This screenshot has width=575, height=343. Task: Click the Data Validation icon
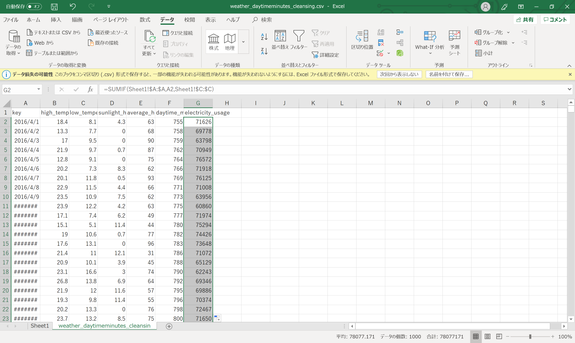pos(380,53)
